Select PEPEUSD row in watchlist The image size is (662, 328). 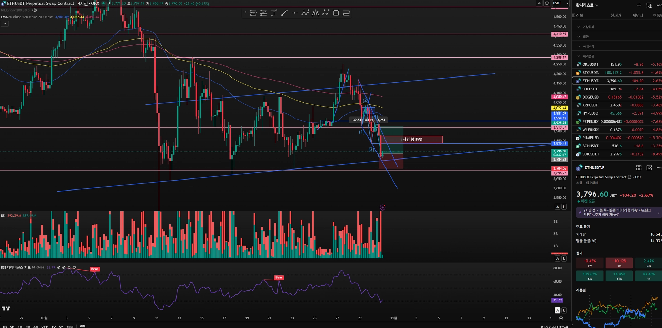pyautogui.click(x=617, y=122)
